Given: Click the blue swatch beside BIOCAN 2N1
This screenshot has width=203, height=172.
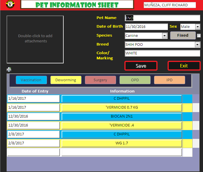Looking at the screenshot, I should pyautogui.click(x=188, y=117).
